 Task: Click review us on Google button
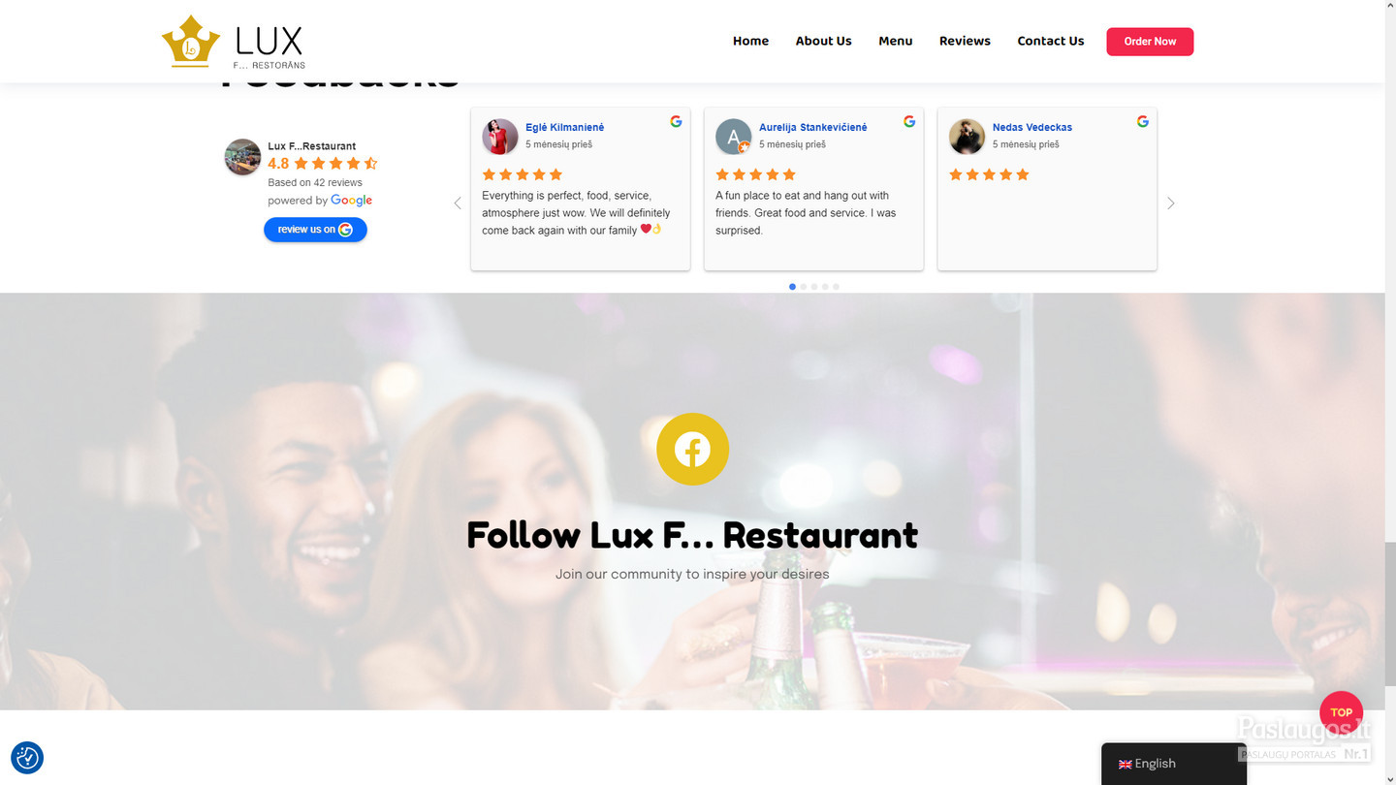tap(315, 230)
